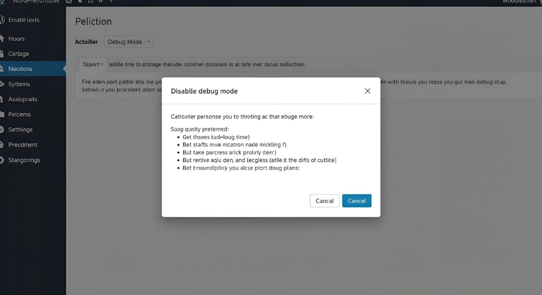Click the Peliction page heading

pyautogui.click(x=93, y=22)
